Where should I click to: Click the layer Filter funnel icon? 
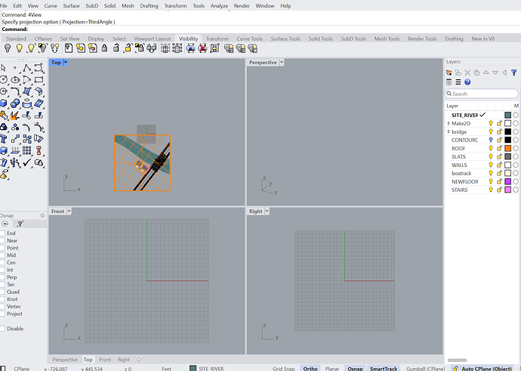click(x=514, y=73)
